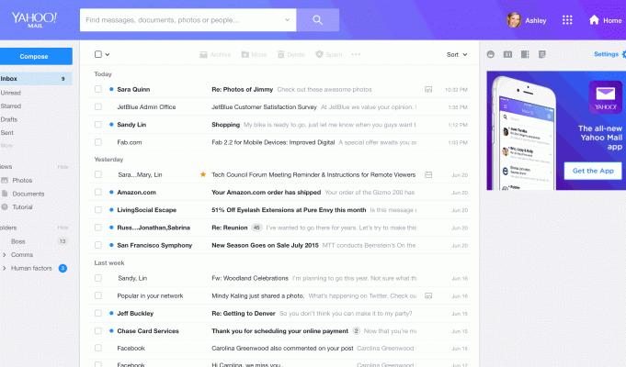Click calendar icon on Tech Council email
The width and height of the screenshot is (626, 367).
click(x=428, y=174)
